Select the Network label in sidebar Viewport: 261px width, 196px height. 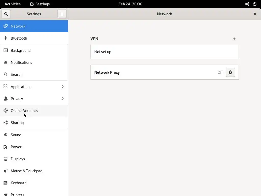(18, 26)
